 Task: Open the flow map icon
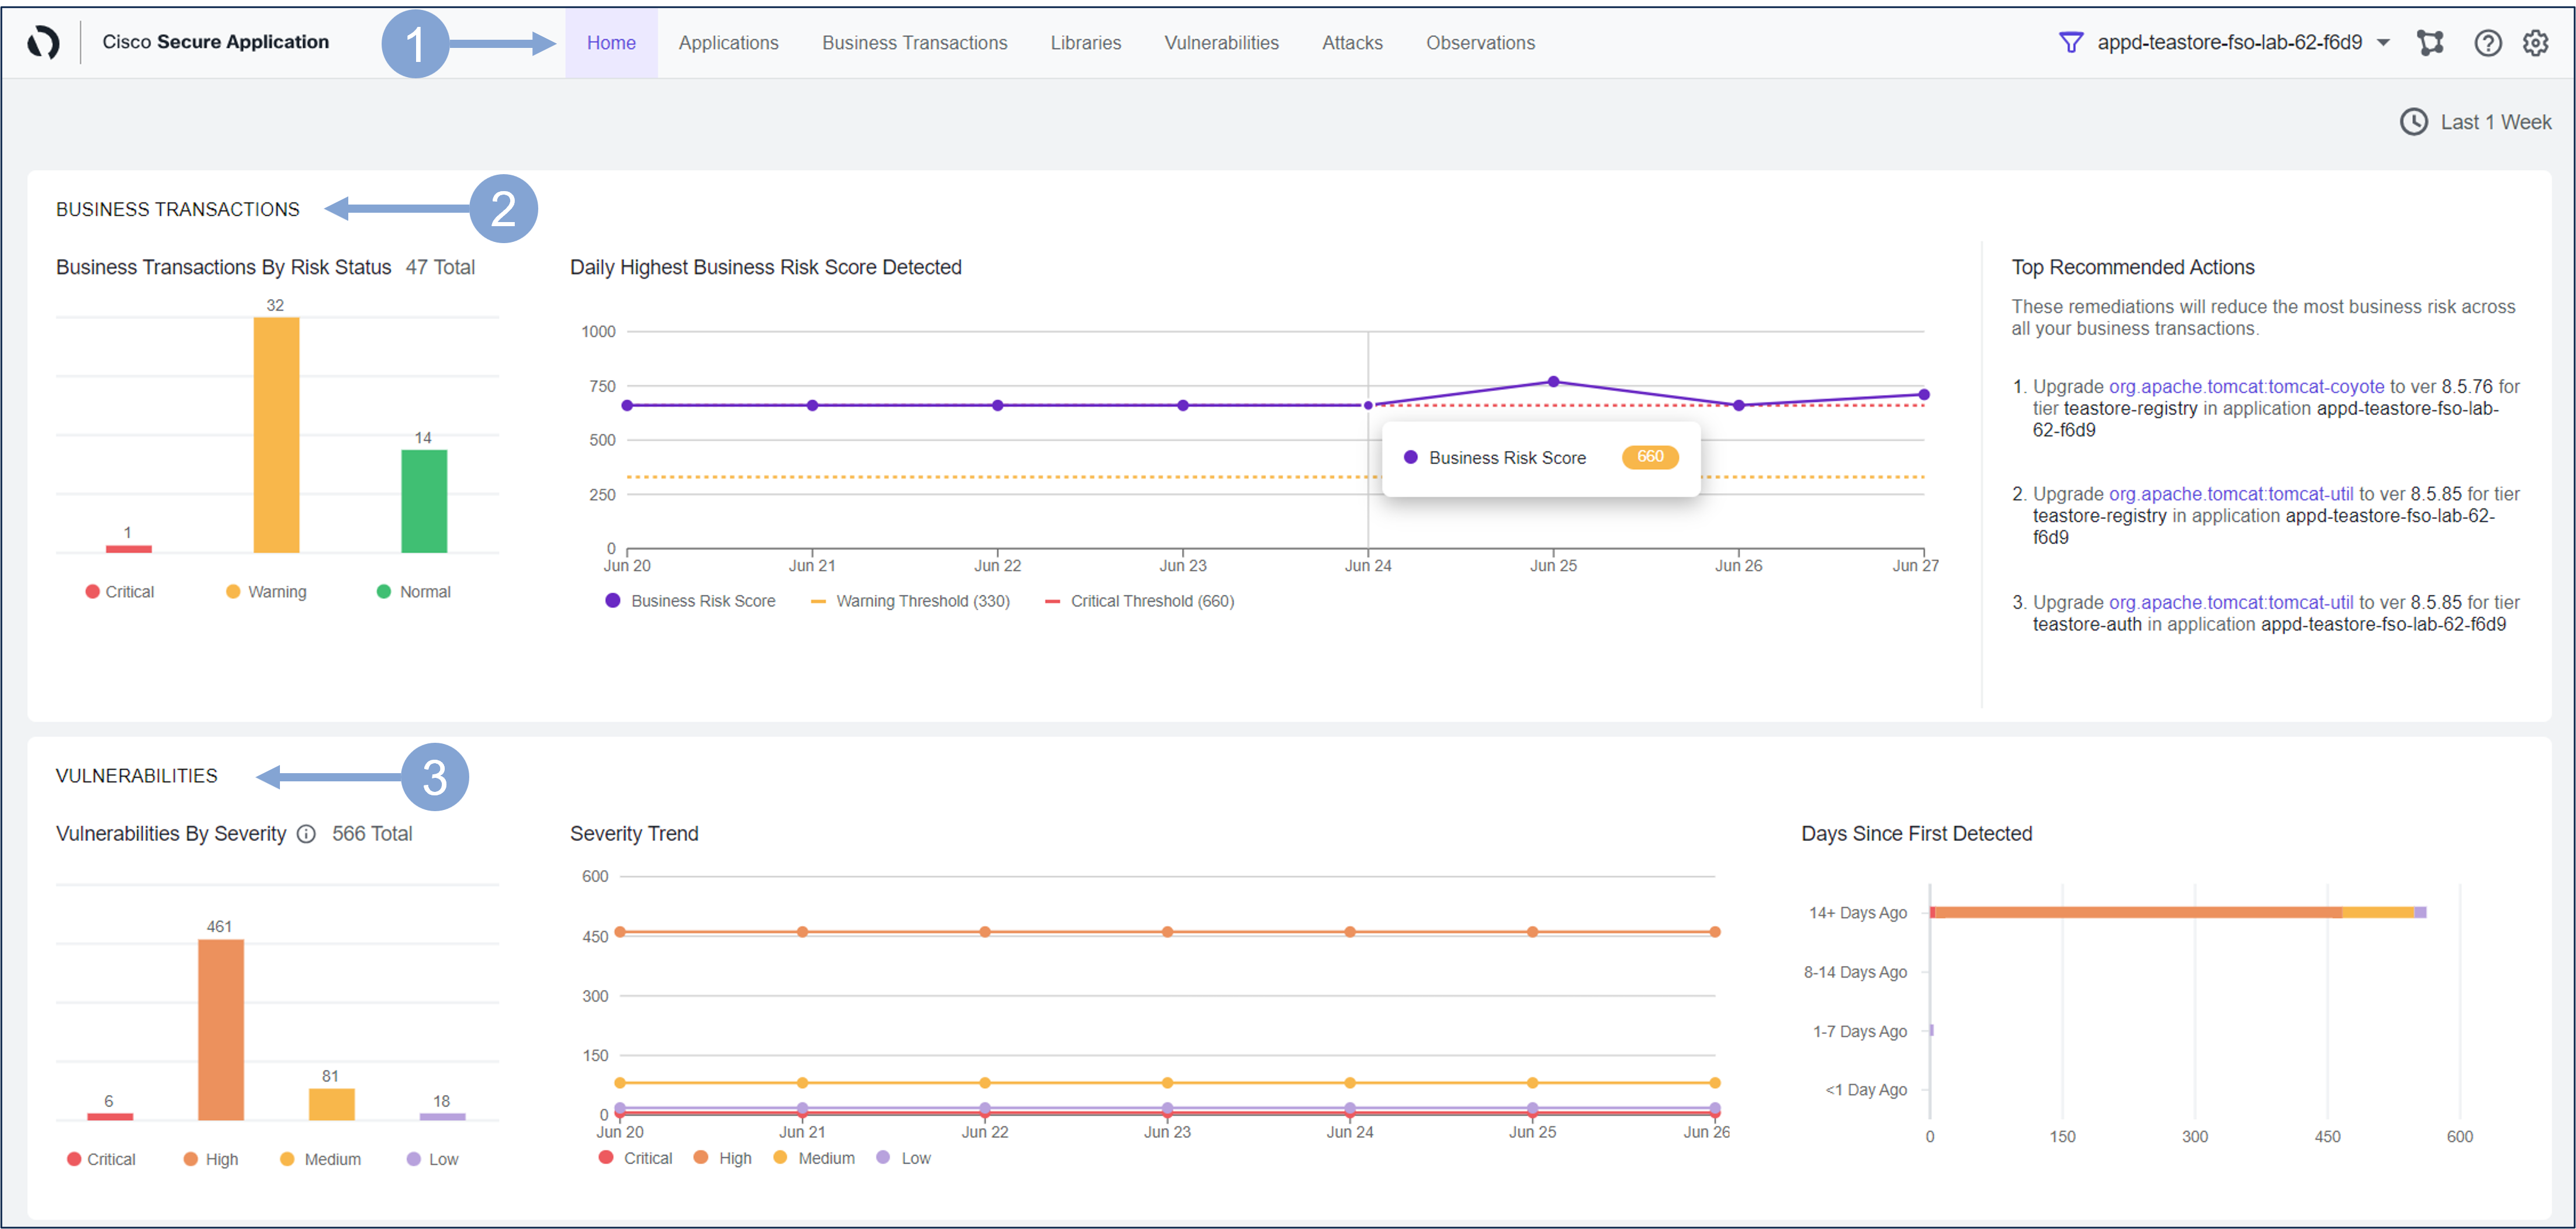[2430, 42]
